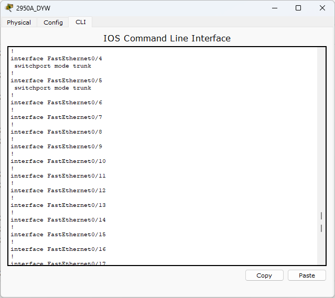Click the empty area of the CLI terminal
Image resolution: width=335 pixels, height=298 pixels.
(214, 149)
